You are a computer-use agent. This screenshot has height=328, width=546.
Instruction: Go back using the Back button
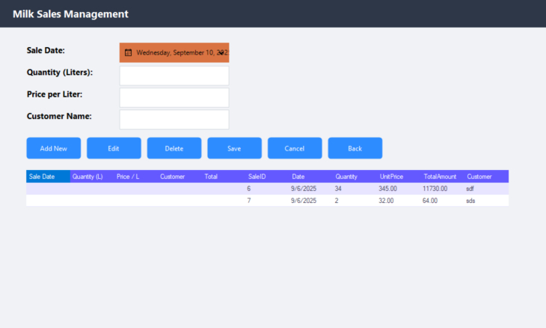tap(355, 148)
